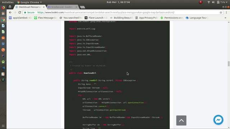230x129 pixels.
Task: Open the Wi-Fi network indicator
Action: click(x=208, y=2)
